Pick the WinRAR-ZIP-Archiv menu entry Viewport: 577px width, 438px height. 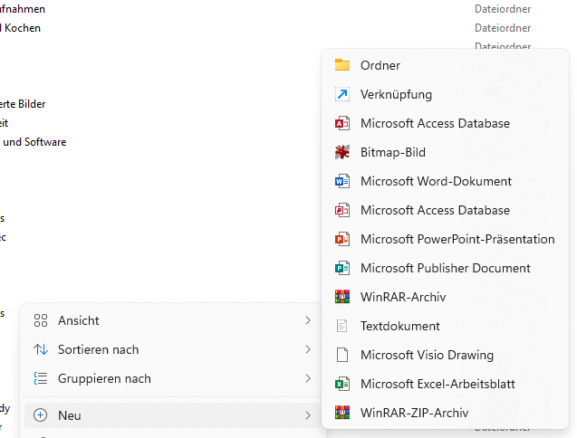tap(414, 413)
